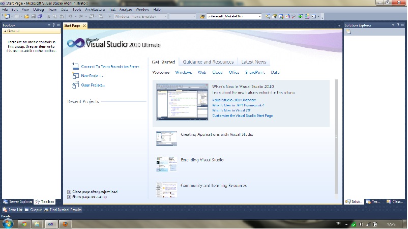Viewport: 408px width, 229px height.
Task: Click the New Project toolbar icon
Action: coord(7,16)
